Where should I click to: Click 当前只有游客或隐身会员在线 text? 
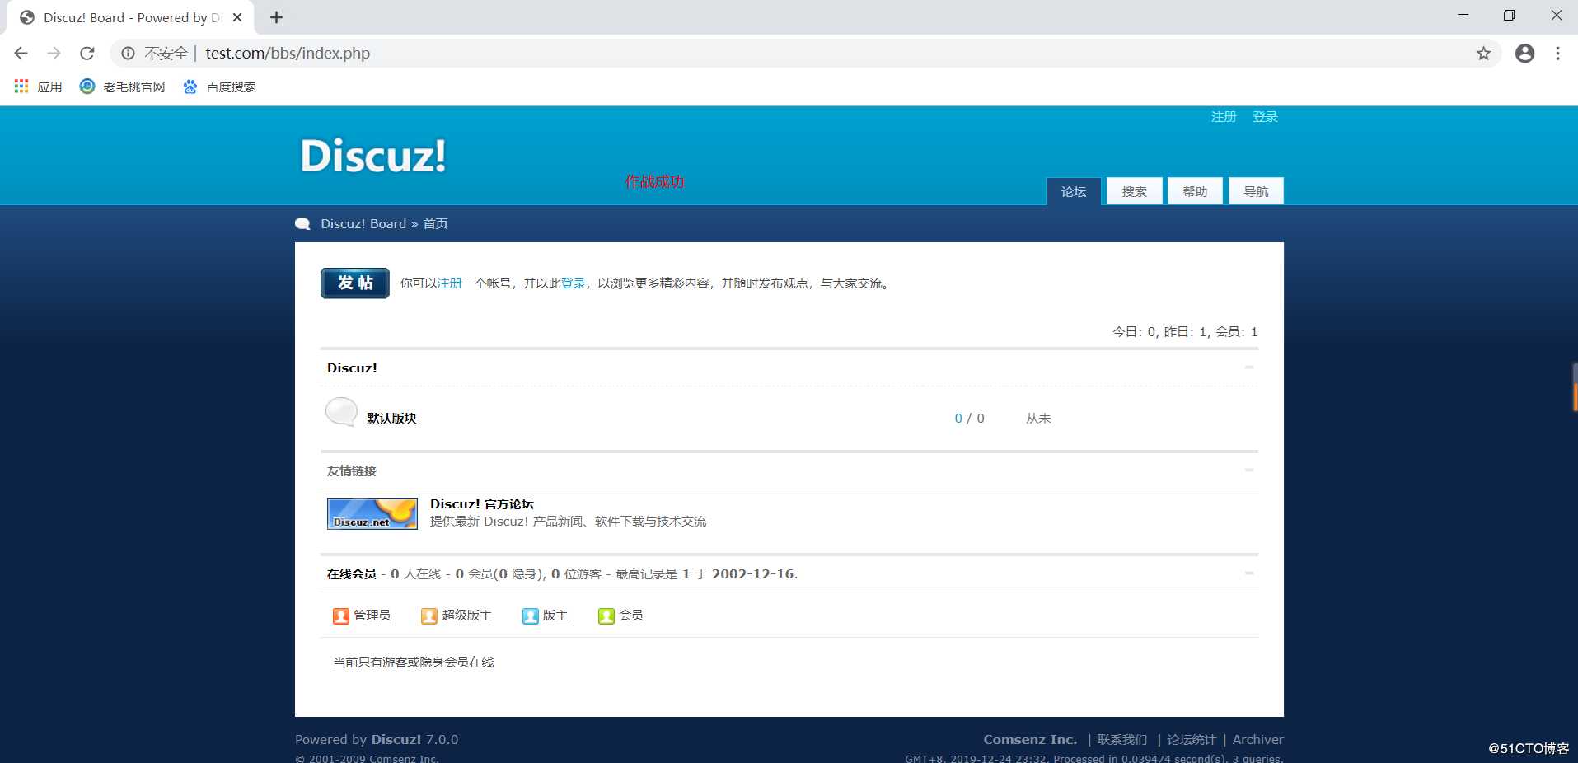point(414,662)
